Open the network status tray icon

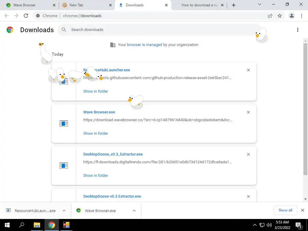[x=262, y=225]
